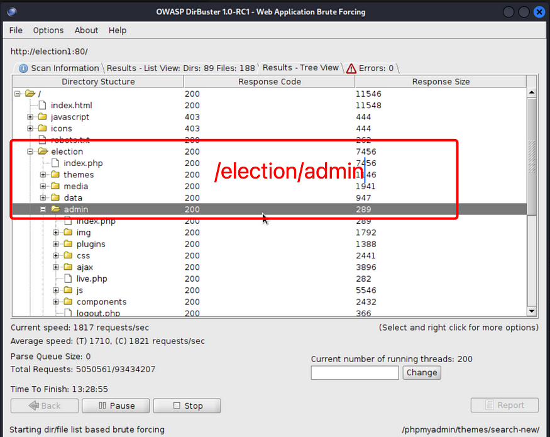Select the index.html tree entry
Screen dimensions: 550x437
[x=72, y=105]
